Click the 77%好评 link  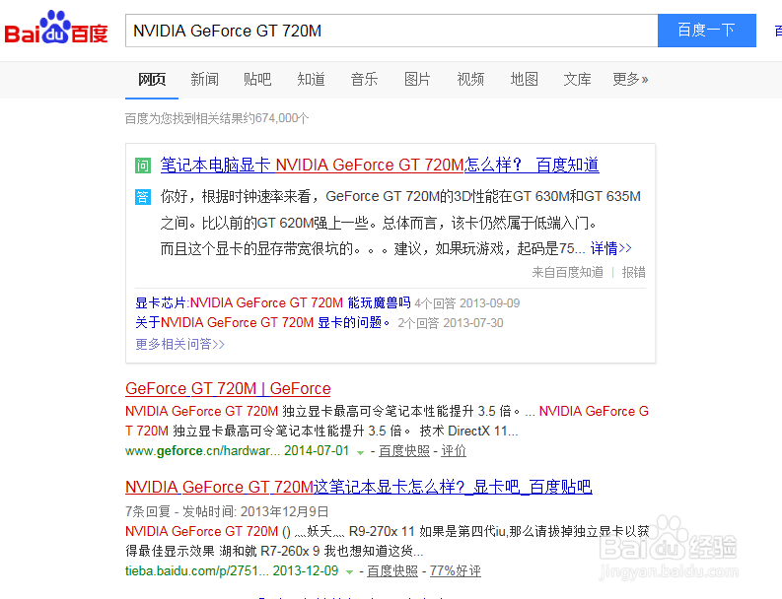coord(456,571)
